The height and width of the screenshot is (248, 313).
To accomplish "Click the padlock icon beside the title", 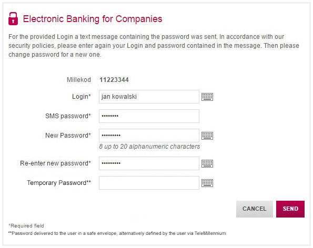I will [x=13, y=19].
